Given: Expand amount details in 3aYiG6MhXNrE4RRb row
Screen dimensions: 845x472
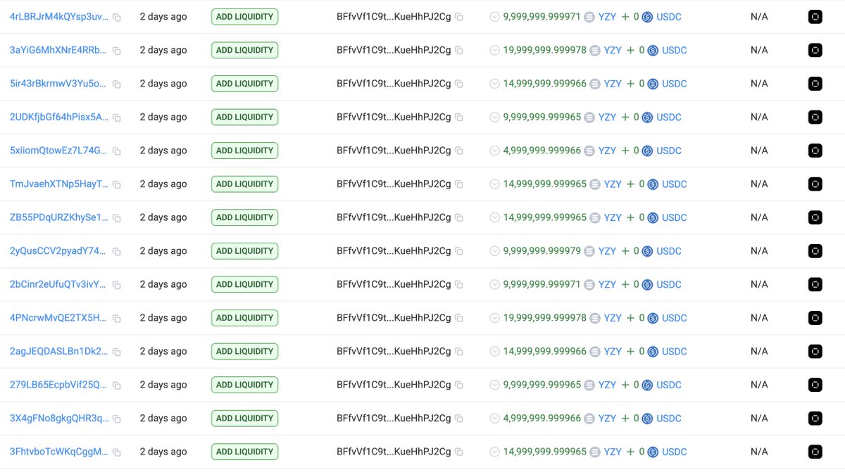Looking at the screenshot, I should [494, 51].
